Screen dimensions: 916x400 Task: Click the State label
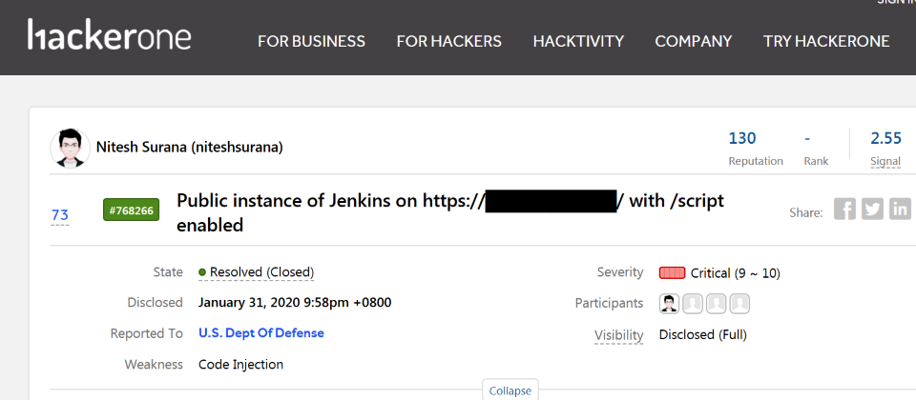pos(168,272)
